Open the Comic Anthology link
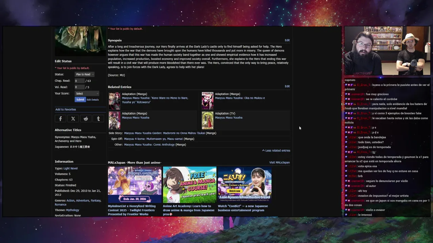 (149, 144)
